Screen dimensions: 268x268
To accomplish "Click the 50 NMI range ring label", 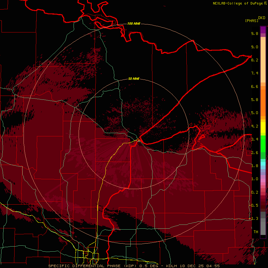I will click(x=134, y=79).
